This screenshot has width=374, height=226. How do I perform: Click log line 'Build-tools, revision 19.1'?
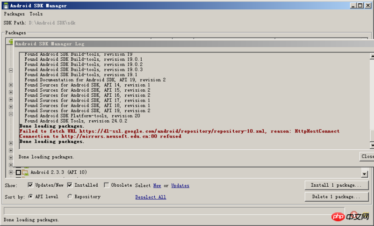click(80, 75)
